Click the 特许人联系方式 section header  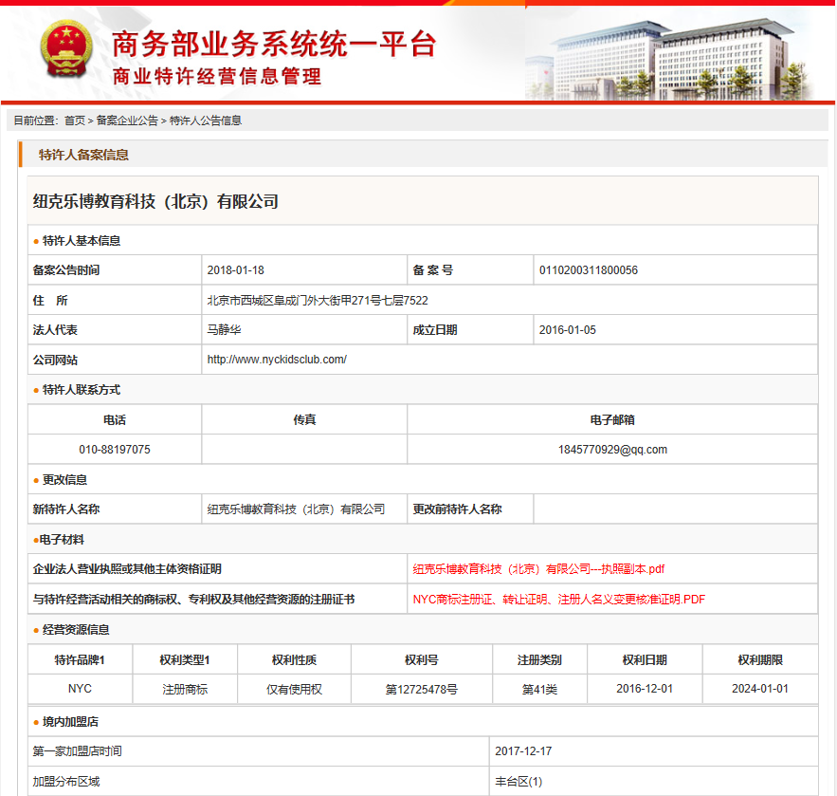click(x=82, y=390)
